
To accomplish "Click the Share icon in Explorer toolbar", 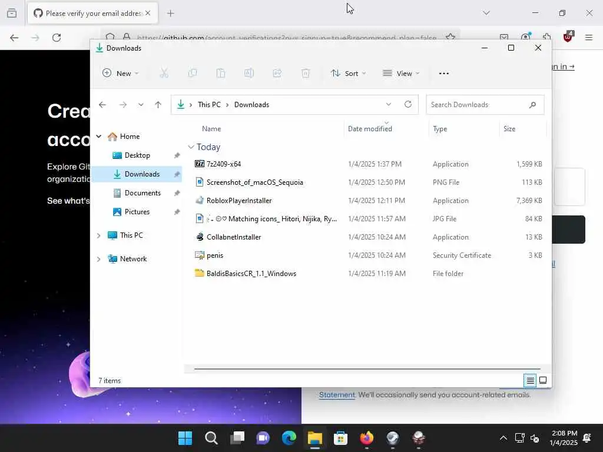I will (277, 73).
